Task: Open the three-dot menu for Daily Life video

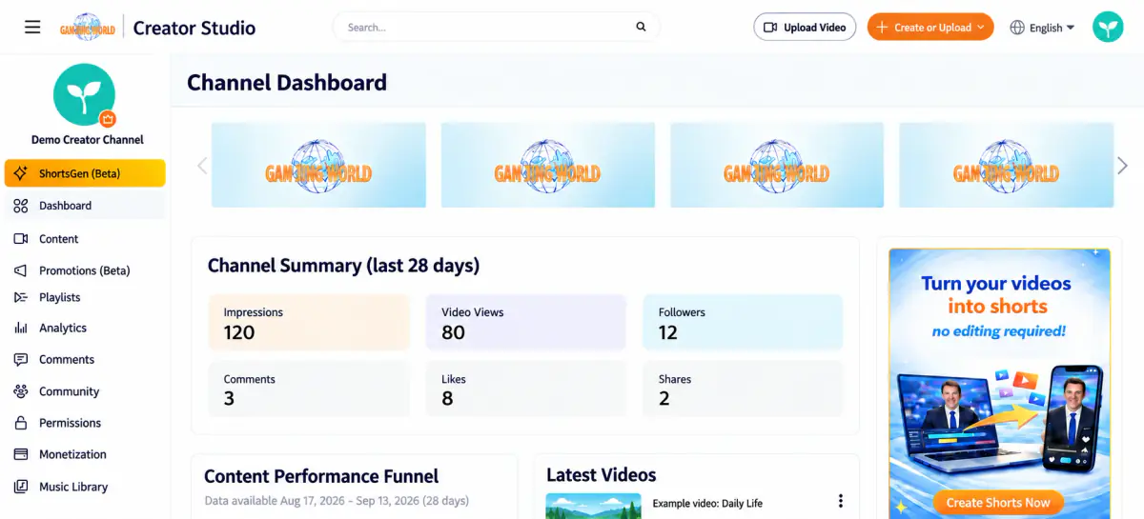Action: [x=840, y=501]
